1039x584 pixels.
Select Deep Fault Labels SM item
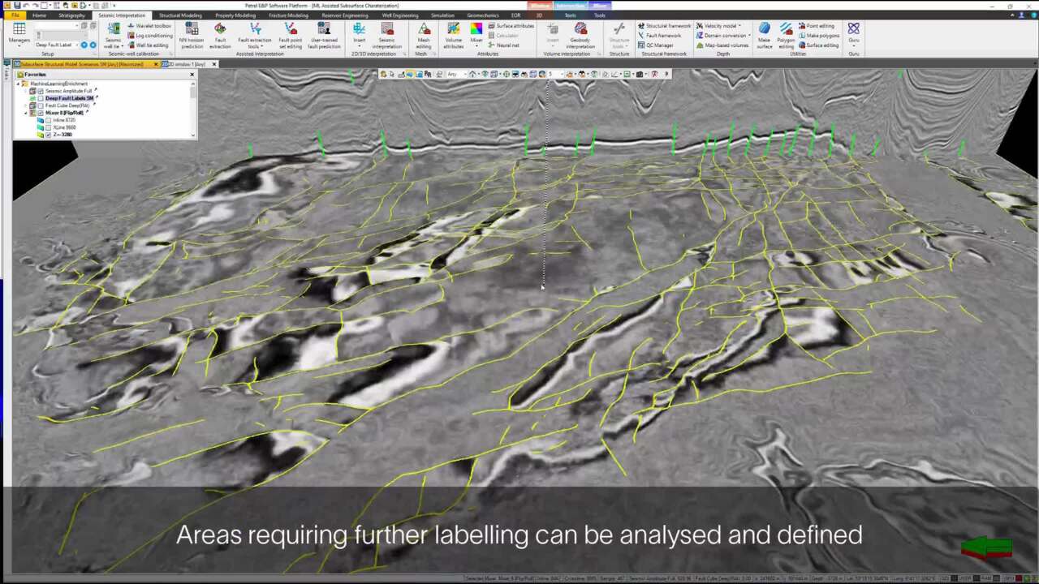tap(69, 98)
